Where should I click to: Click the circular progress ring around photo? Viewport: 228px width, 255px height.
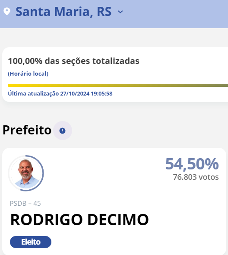pyautogui.click(x=26, y=173)
